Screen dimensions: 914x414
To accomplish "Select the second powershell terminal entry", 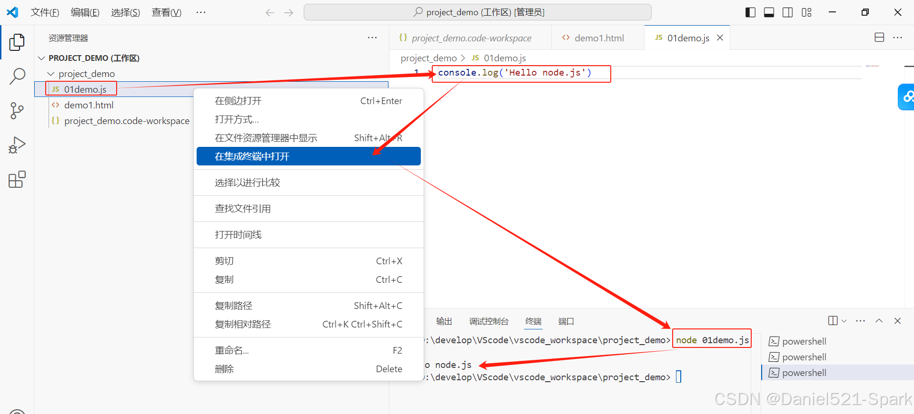I will click(837, 357).
